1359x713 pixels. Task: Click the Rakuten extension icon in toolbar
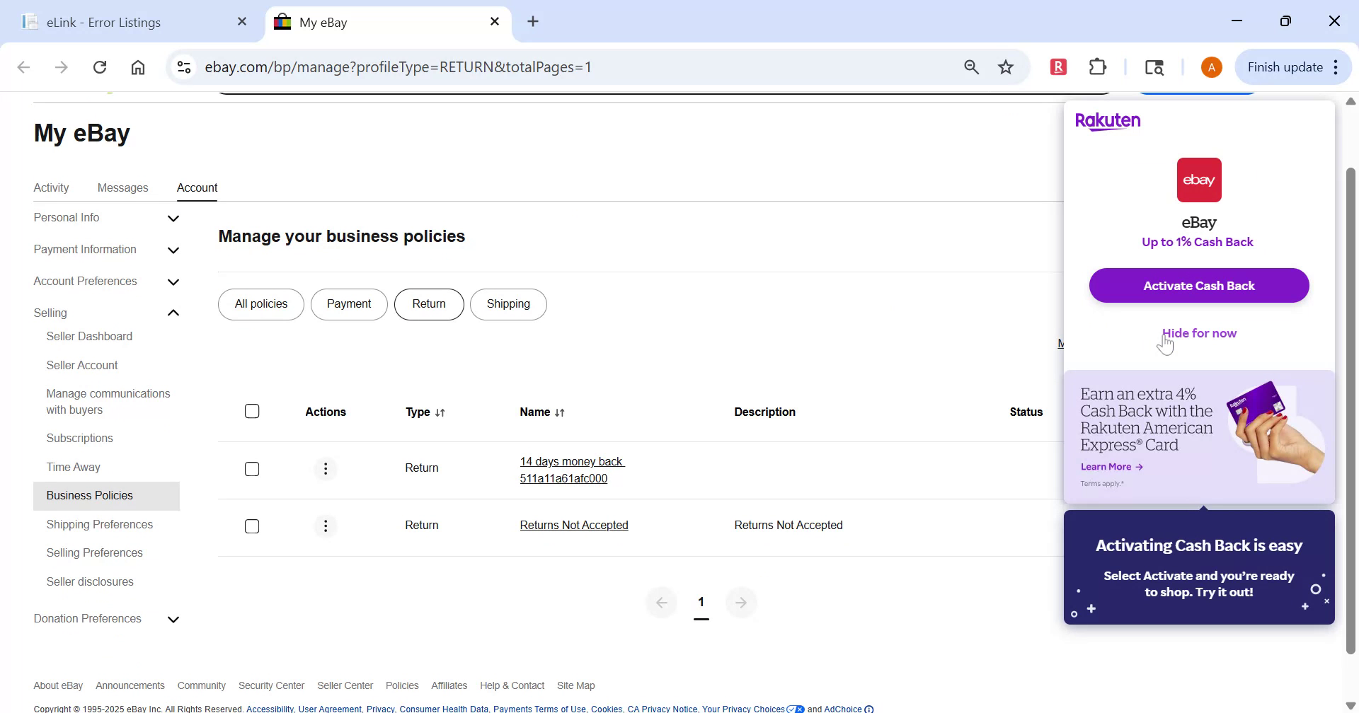coord(1057,66)
